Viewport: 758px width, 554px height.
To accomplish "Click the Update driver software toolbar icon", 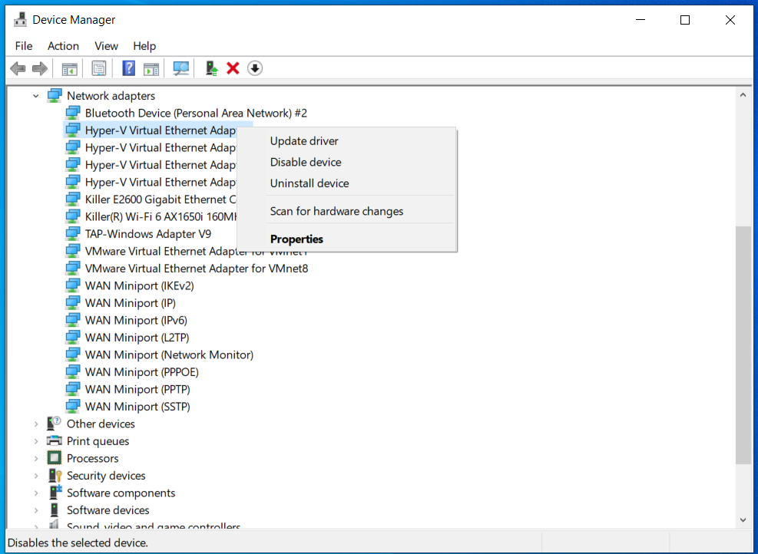I will [211, 68].
